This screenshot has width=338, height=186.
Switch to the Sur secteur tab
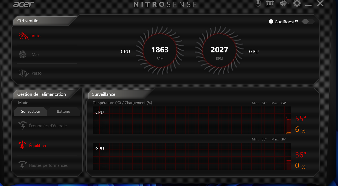click(x=31, y=111)
